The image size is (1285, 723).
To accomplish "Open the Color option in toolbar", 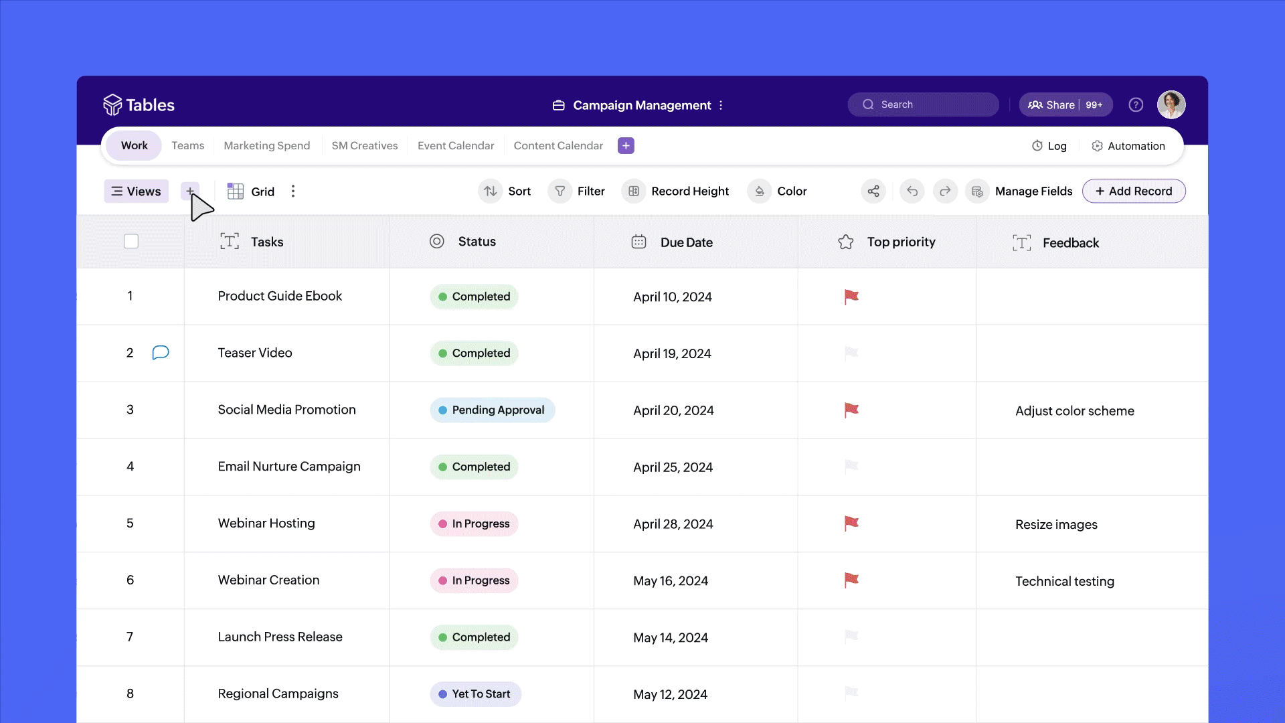I will pyautogui.click(x=778, y=191).
